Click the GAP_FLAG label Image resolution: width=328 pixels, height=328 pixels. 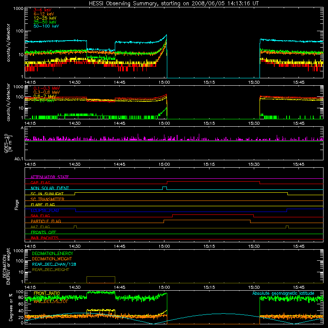[40, 182]
